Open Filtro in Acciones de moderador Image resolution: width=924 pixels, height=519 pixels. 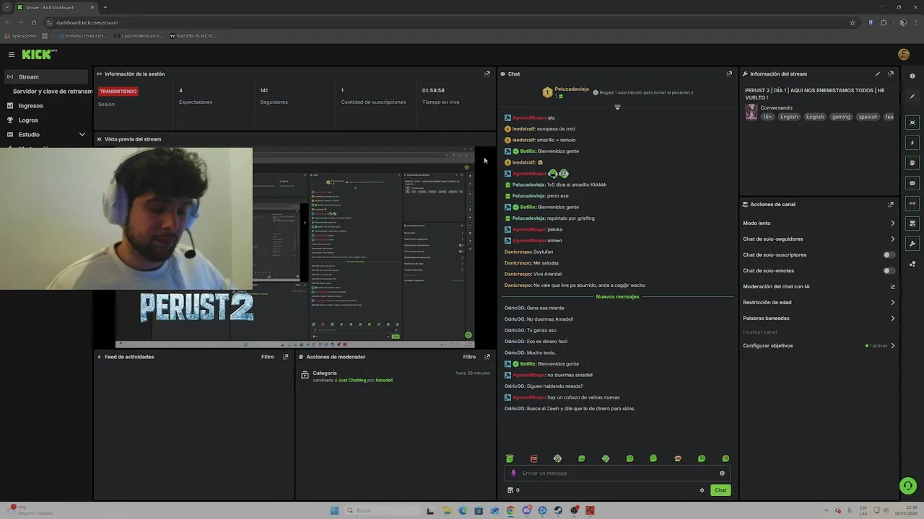[x=470, y=357]
